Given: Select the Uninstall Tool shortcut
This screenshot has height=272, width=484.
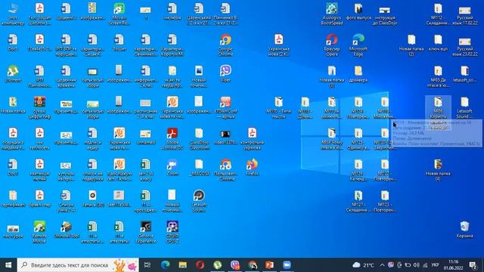Looking at the screenshot, I should click(66, 230).
